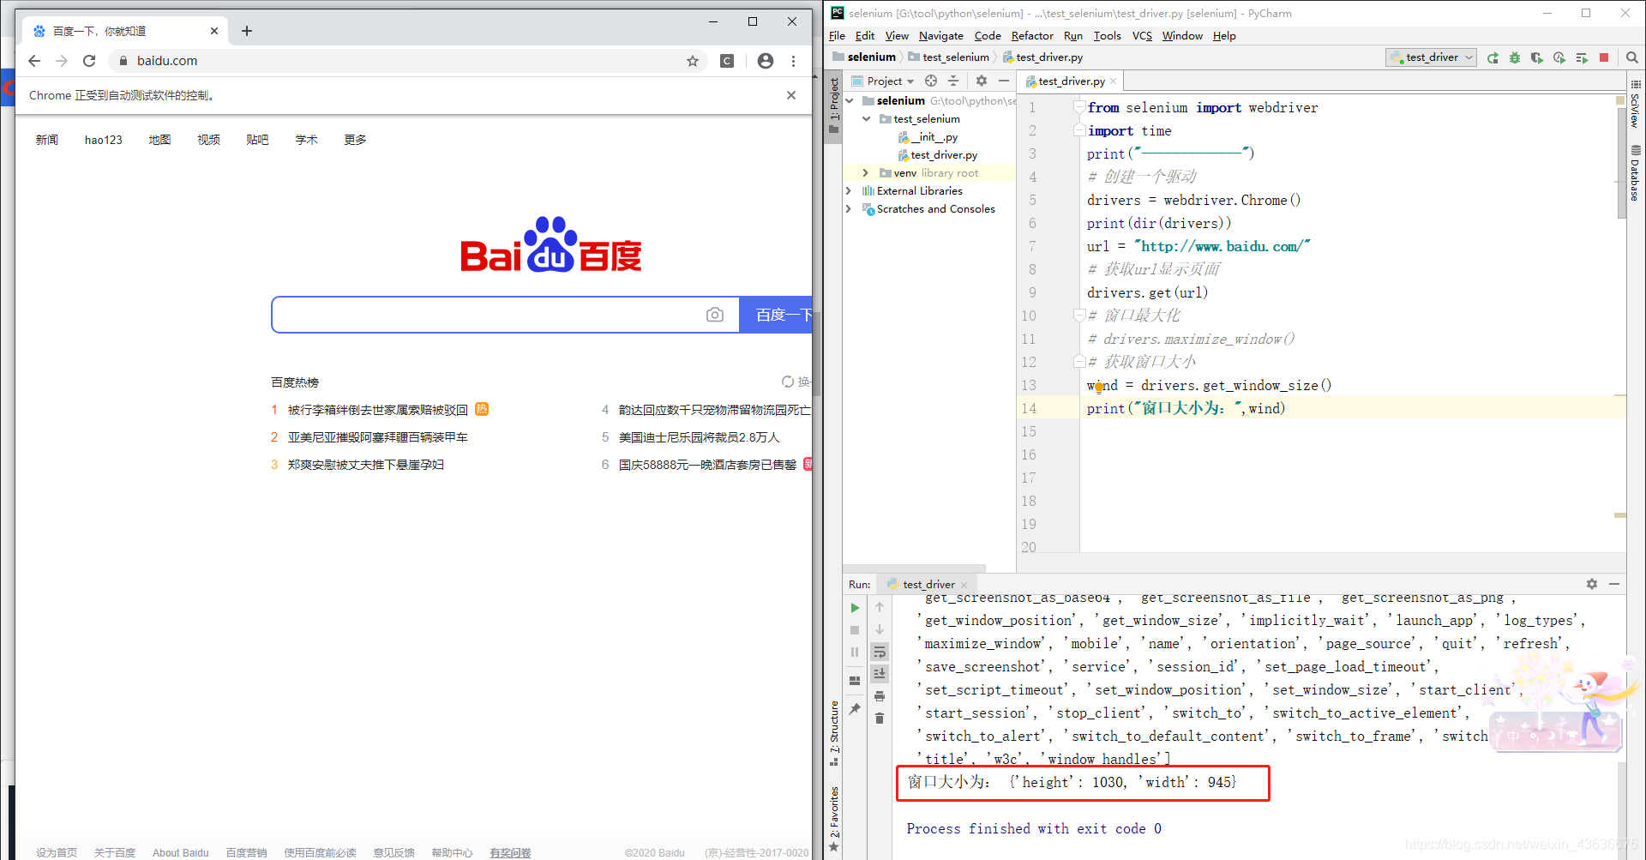Hide the Project panel with minus icon
This screenshot has height=860, width=1646.
click(1004, 81)
